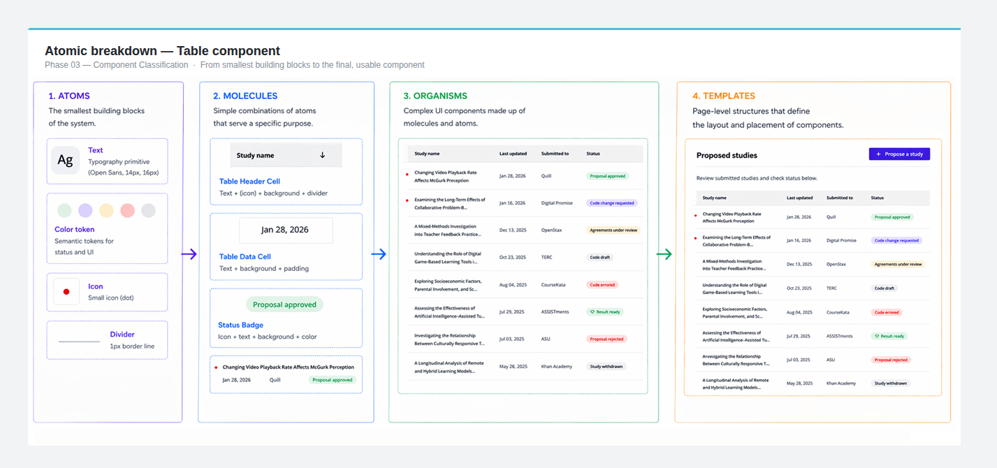Click red dot beside Examining the Long-Term in Templates
Screen dimensions: 997x468
coord(694,237)
